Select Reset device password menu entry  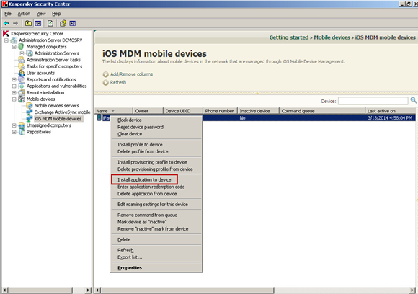pos(156,127)
